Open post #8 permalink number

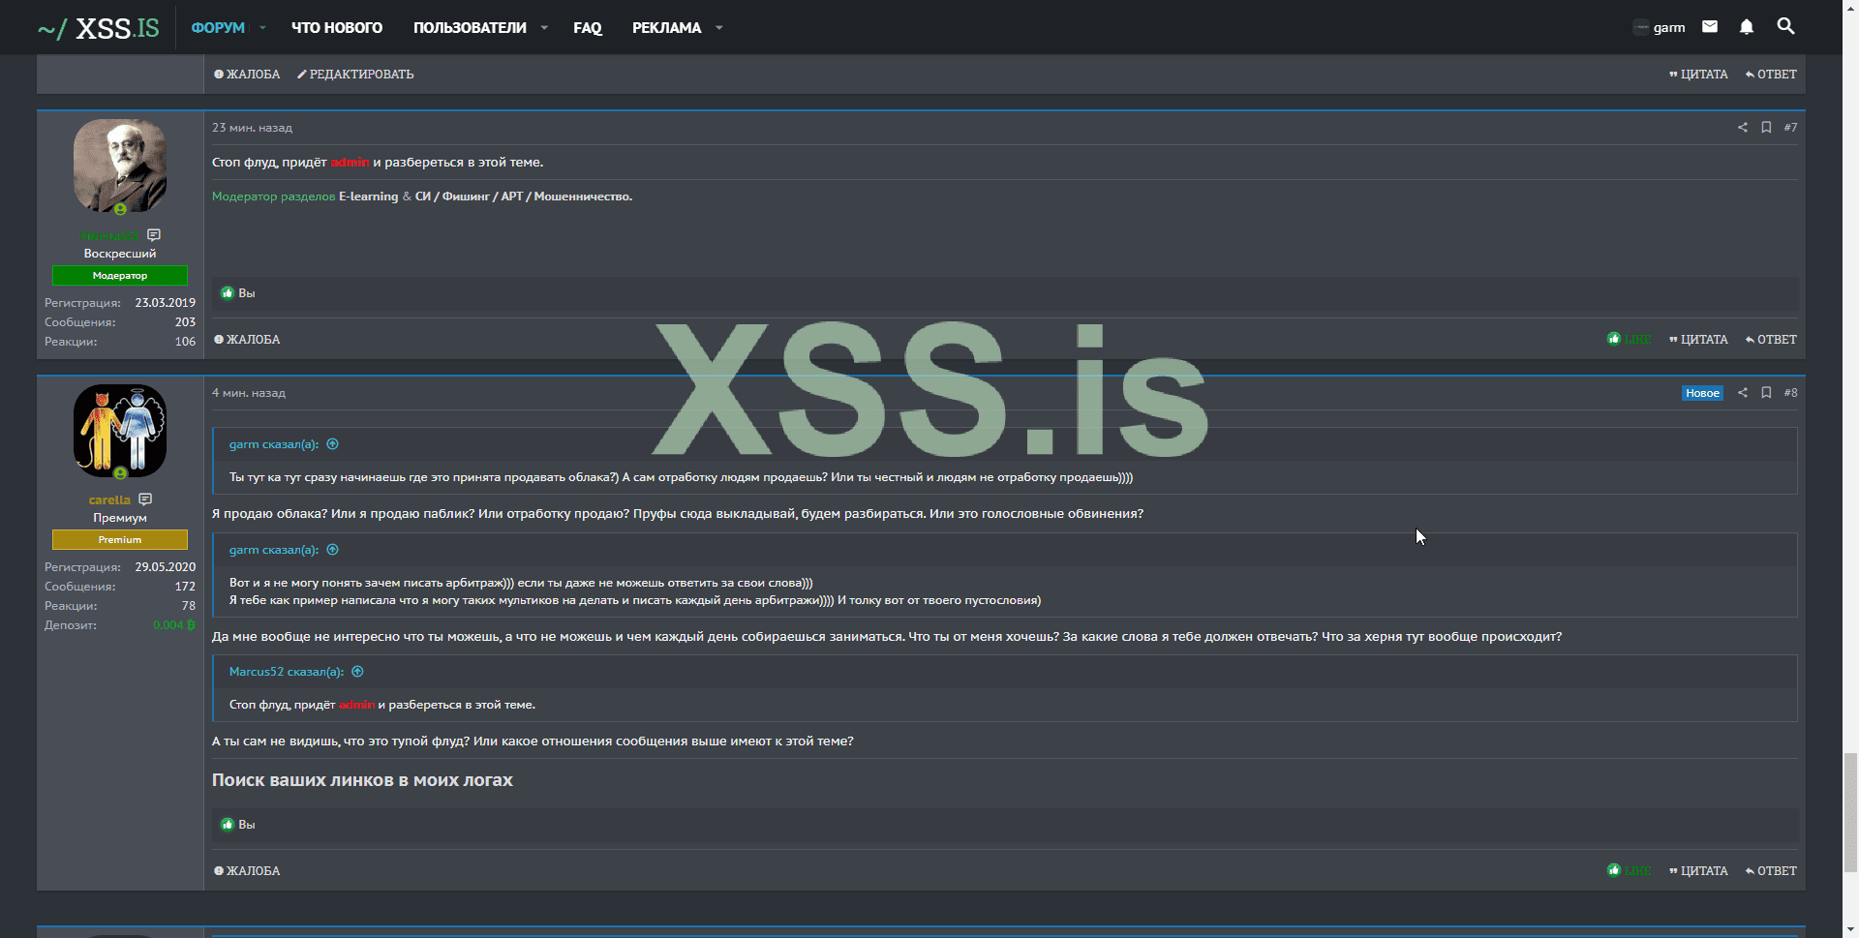click(1790, 393)
